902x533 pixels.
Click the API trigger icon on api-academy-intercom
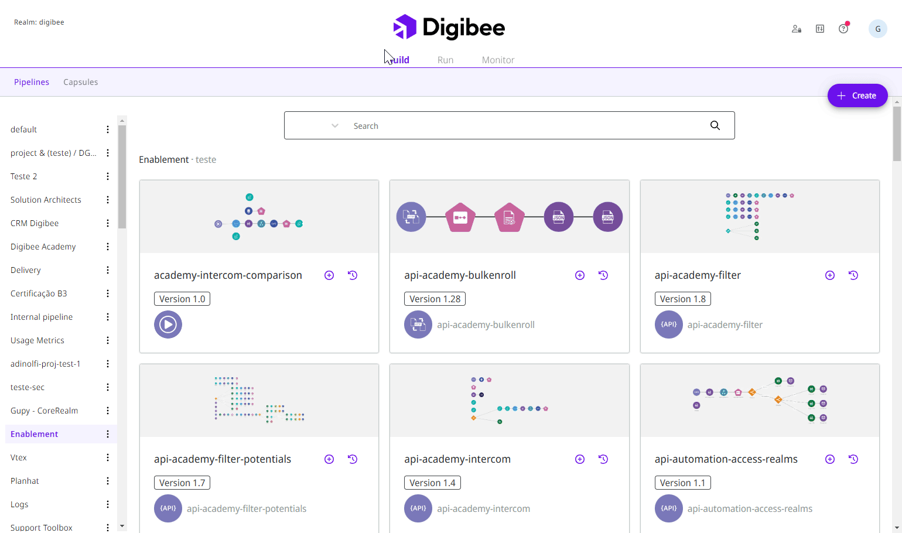point(418,508)
